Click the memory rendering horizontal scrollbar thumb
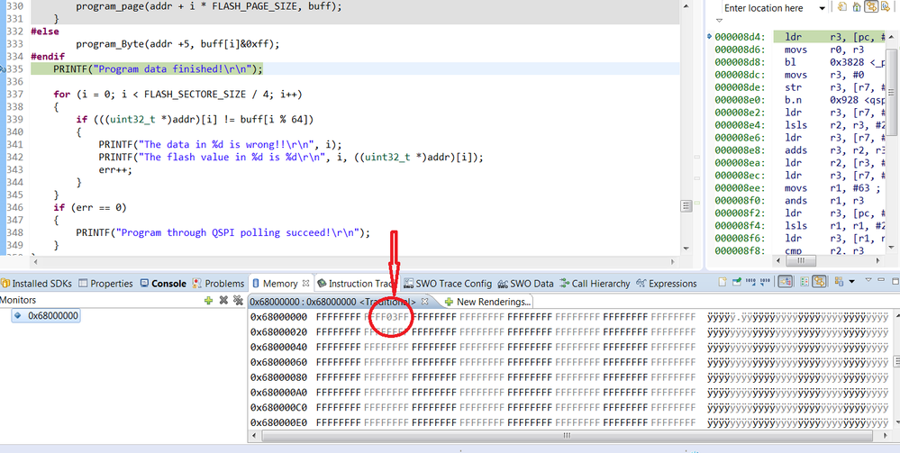Viewport: 900px width, 453px height. click(x=566, y=436)
